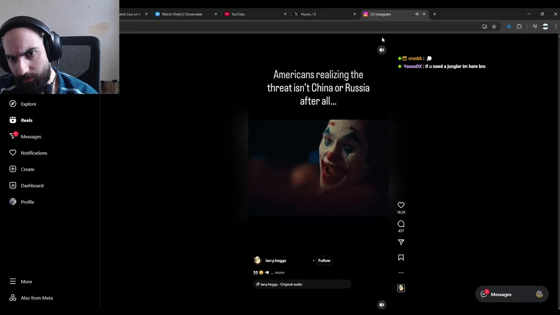Close the Streamable tab
560x315 pixels.
[x=216, y=14]
